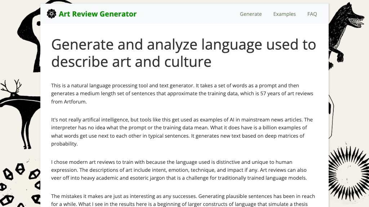
Task: Click the paragraph describing the NLP tool
Action: pyautogui.click(x=182, y=93)
